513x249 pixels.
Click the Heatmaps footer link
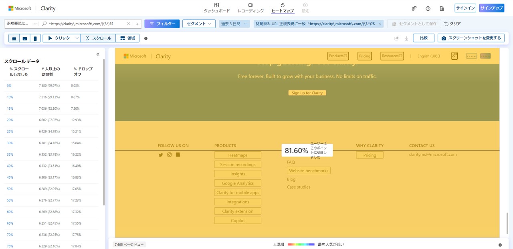[x=238, y=155]
